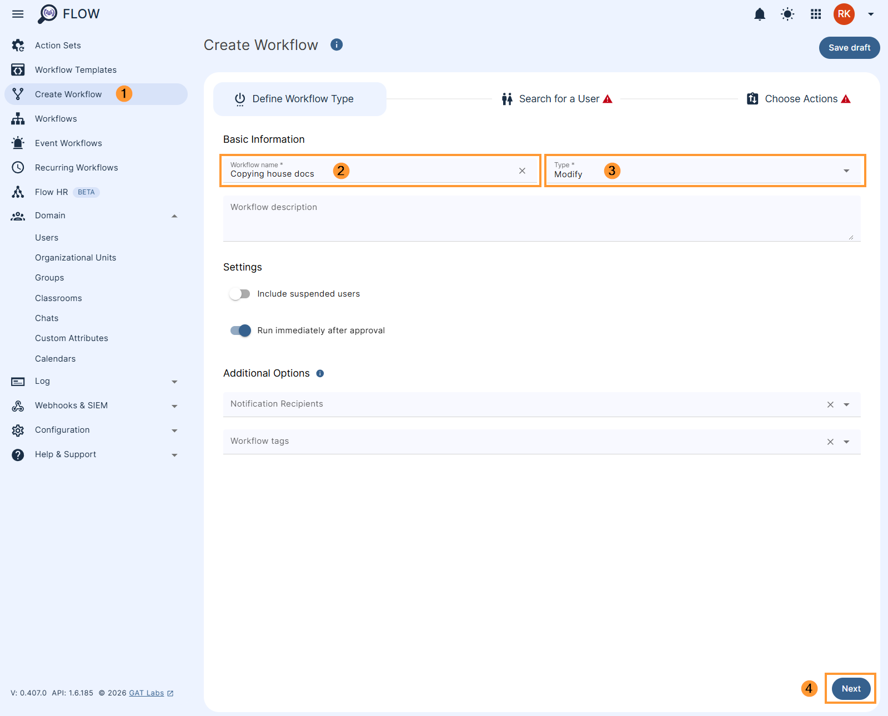Go to Action Sets
The height and width of the screenshot is (716, 888).
pyautogui.click(x=58, y=46)
